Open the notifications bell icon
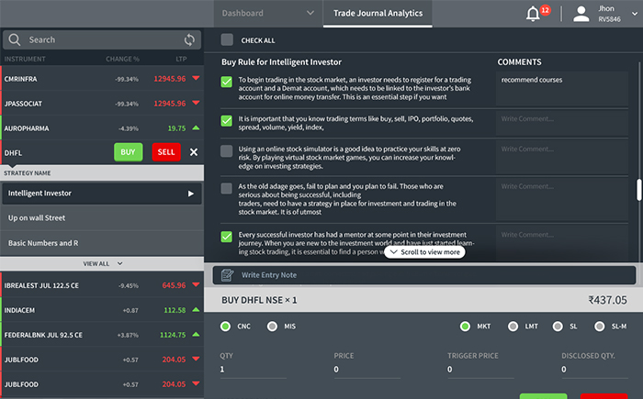 (x=533, y=14)
